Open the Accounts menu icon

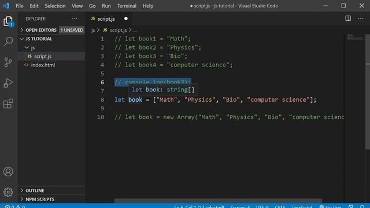tap(8, 172)
